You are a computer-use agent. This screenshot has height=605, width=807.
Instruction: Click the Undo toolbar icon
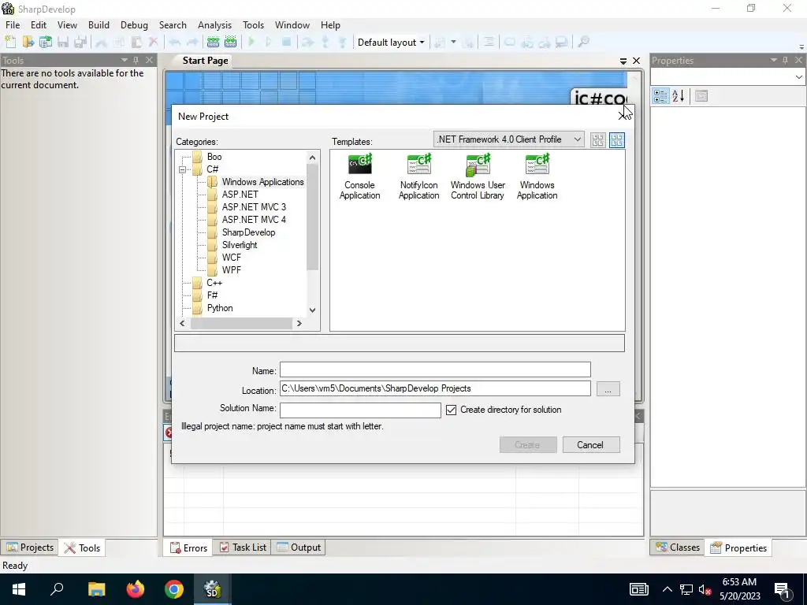point(174,43)
